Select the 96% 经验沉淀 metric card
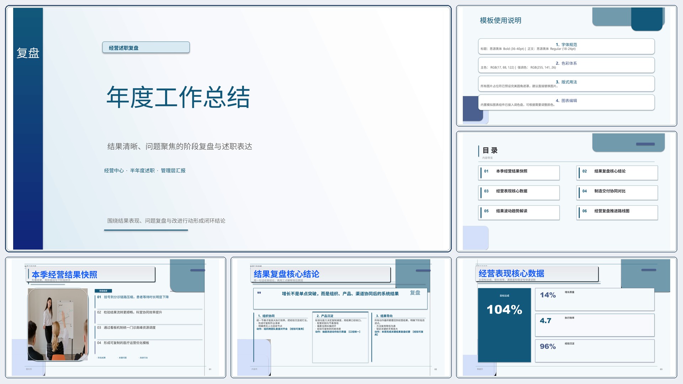Viewport: 683px width, 384px height. click(595, 351)
